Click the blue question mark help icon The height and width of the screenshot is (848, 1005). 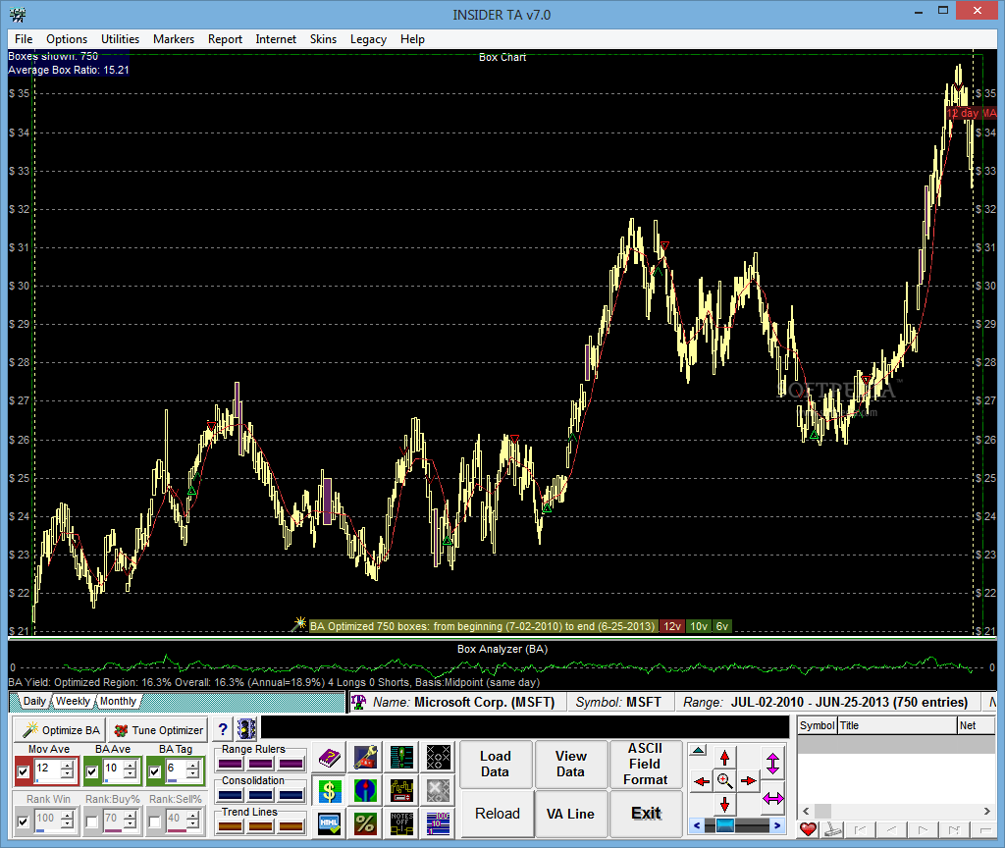(x=223, y=729)
